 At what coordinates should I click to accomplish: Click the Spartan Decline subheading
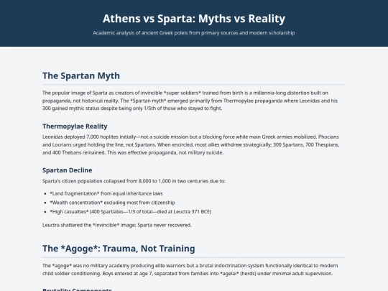68,170
